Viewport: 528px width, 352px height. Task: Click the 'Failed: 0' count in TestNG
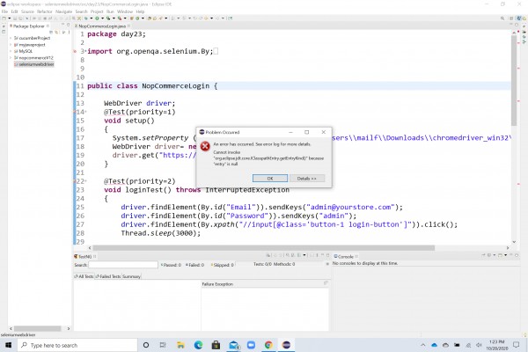coord(195,265)
